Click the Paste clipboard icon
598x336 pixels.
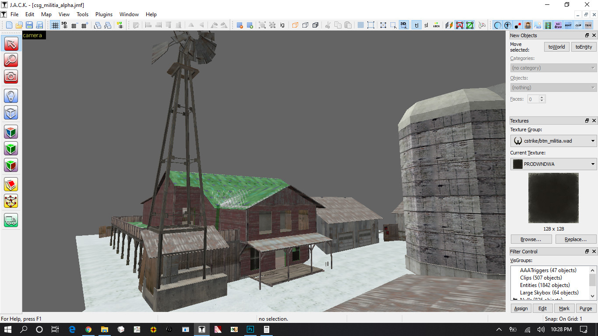tap(348, 25)
